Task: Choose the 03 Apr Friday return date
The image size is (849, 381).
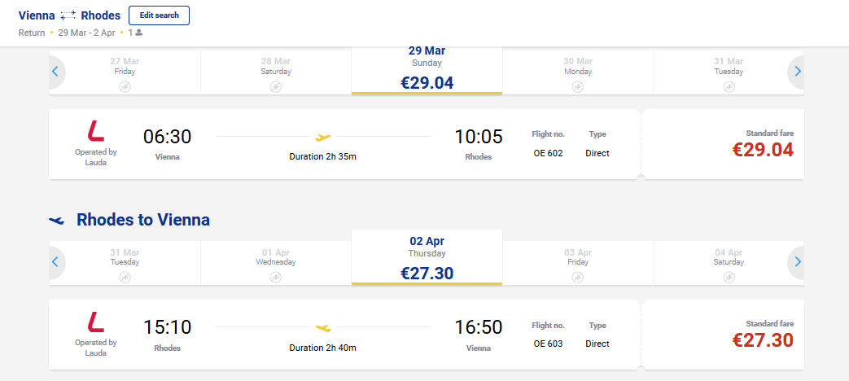Action: 578,264
